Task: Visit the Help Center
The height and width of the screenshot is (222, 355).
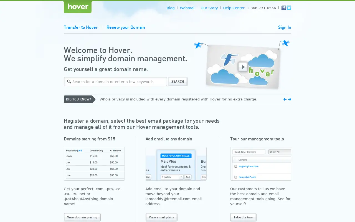Action: click(x=234, y=8)
